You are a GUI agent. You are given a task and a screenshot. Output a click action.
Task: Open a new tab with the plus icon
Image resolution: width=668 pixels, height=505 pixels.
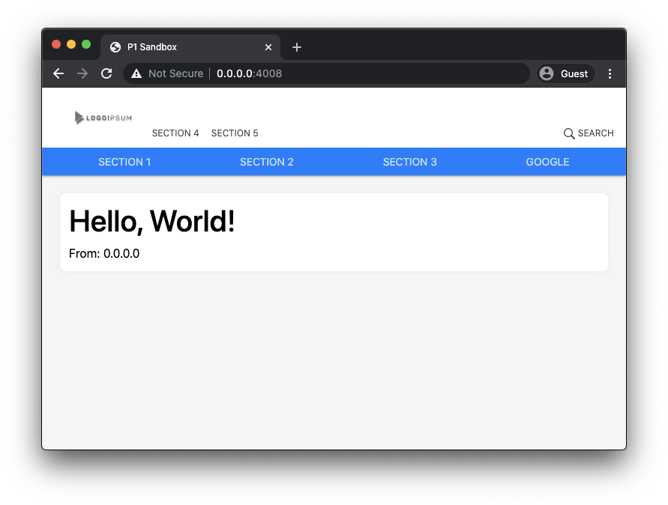click(x=297, y=47)
